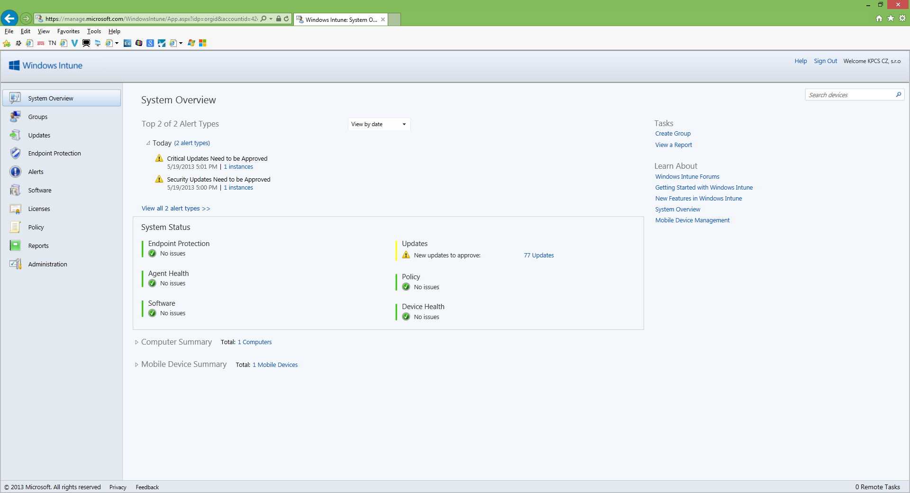Click the Software sidebar icon

(15, 190)
